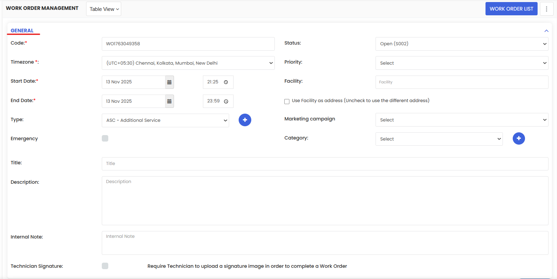Screen dimensions: 557x279
Task: Focus the Facility input field
Action: [x=462, y=82]
